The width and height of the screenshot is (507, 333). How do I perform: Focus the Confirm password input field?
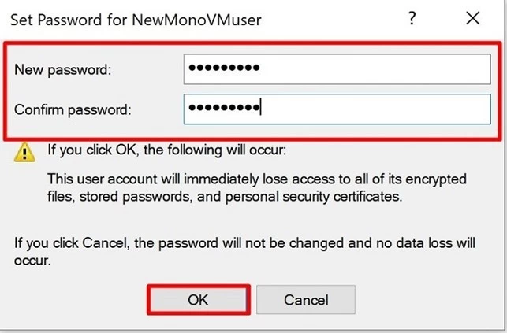(x=337, y=109)
